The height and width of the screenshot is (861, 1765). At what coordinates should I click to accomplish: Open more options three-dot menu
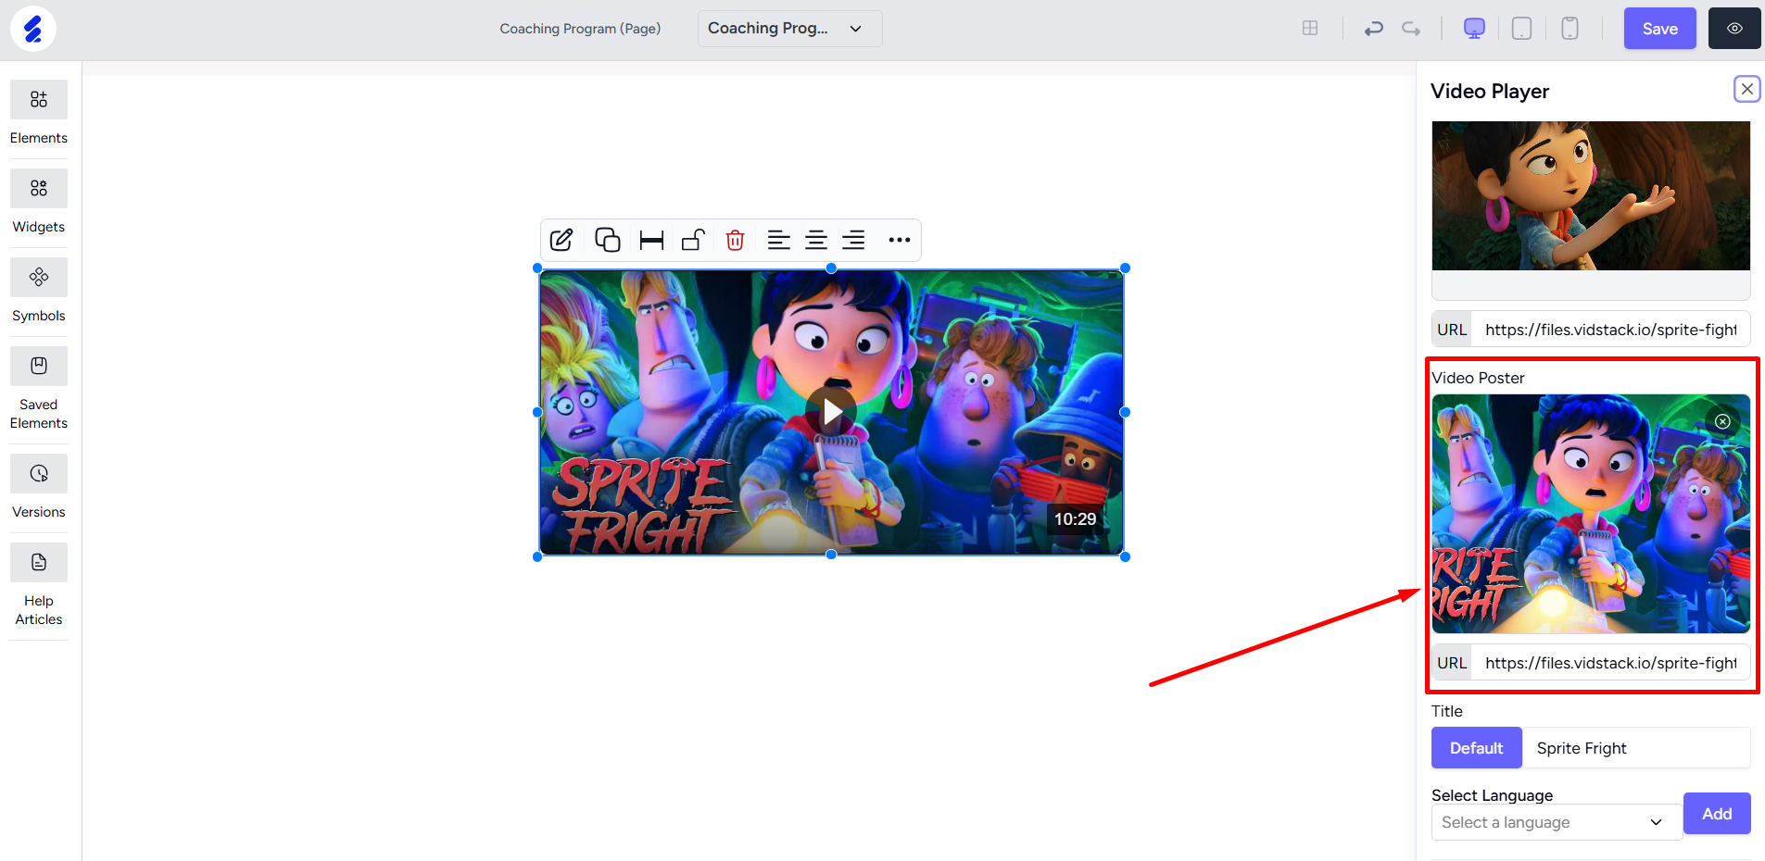point(899,240)
